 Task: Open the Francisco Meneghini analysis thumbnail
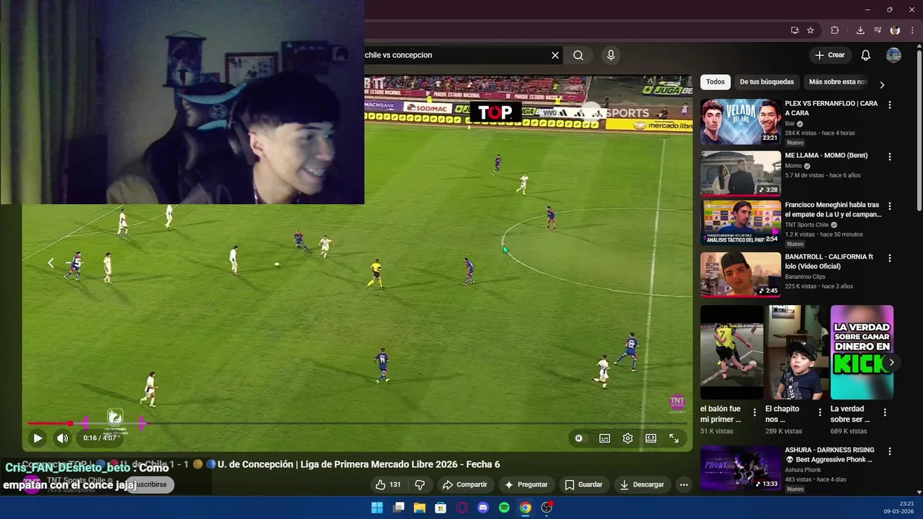tap(741, 223)
